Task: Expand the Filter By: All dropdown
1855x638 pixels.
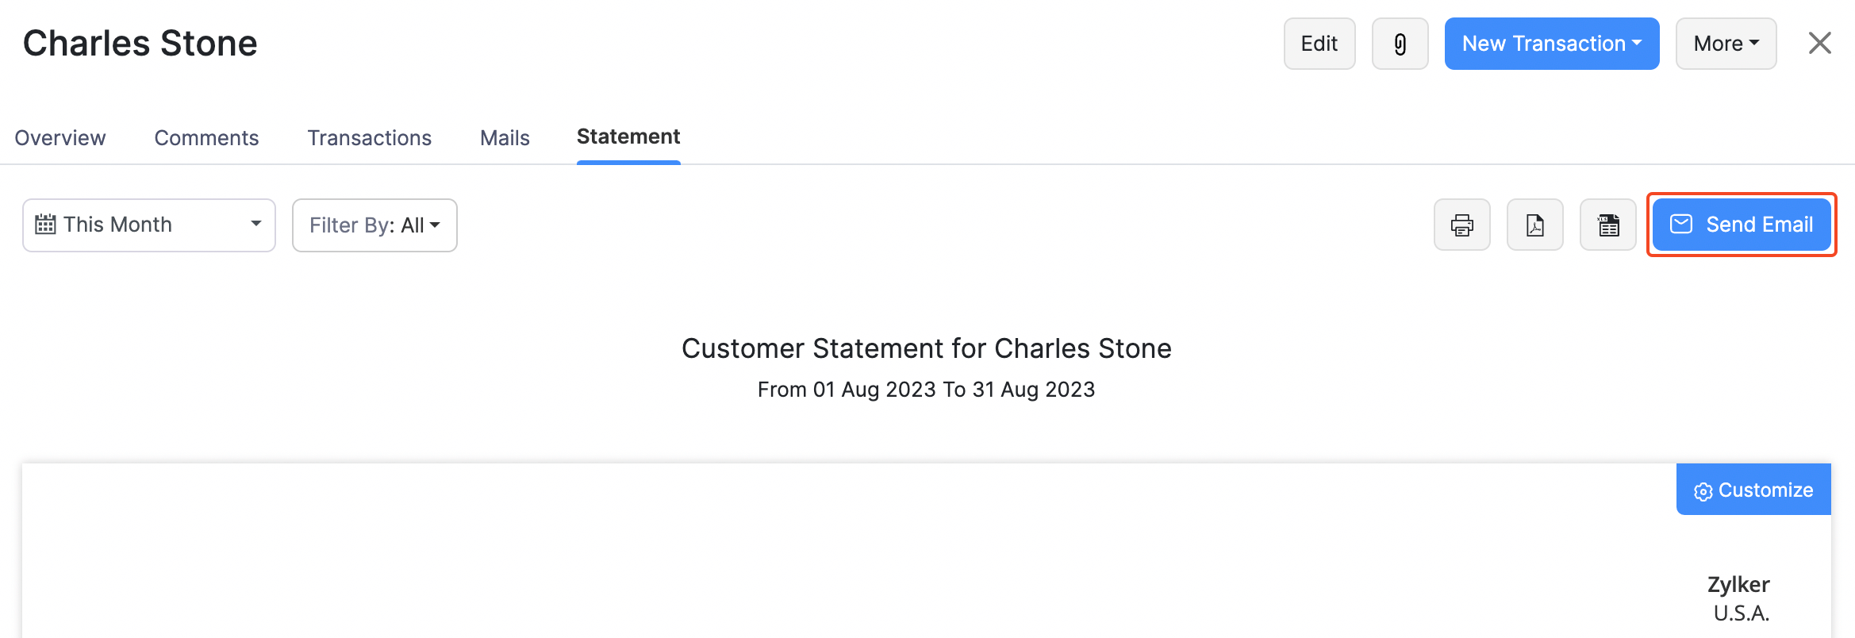Action: [x=374, y=225]
